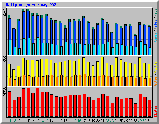Click day label 29 on x-axis
This screenshot has height=124, width=159.
click(140, 121)
